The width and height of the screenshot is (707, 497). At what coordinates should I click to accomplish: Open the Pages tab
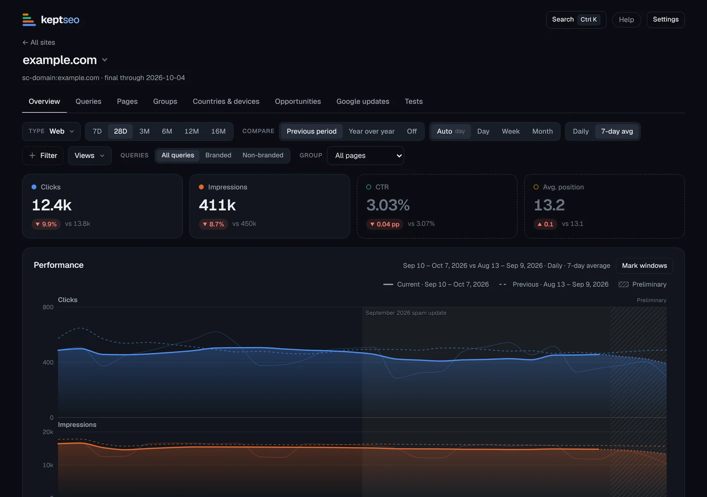coord(127,102)
